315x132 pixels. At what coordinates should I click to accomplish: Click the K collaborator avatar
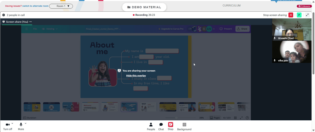pyautogui.click(x=204, y=29)
